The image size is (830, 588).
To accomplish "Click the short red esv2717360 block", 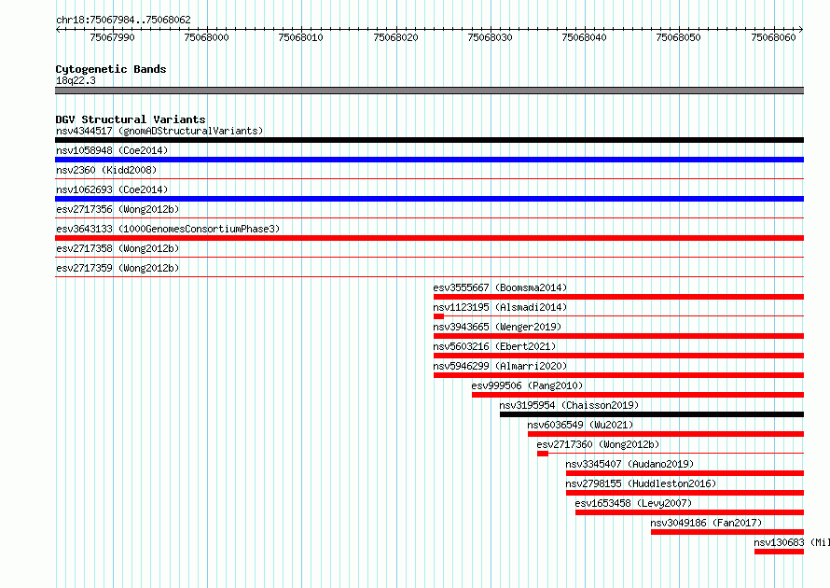I will click(x=543, y=454).
